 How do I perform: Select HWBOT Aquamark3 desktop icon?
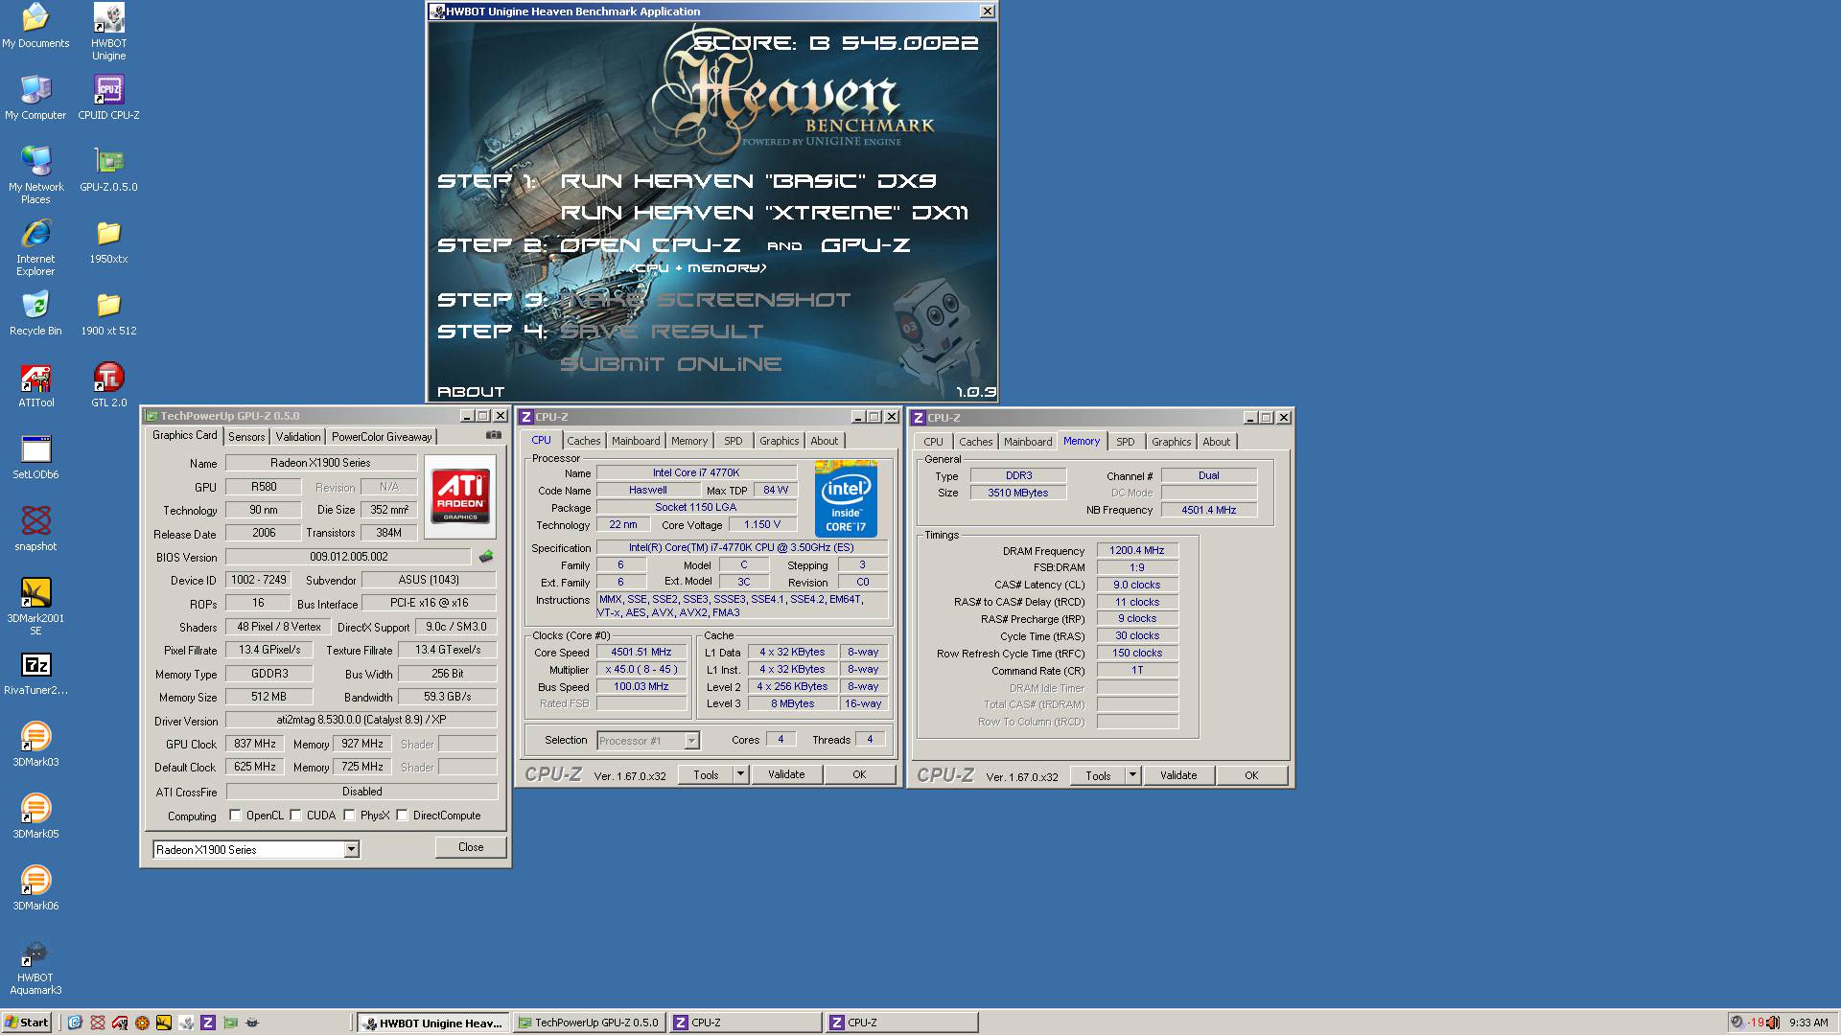pos(35,966)
